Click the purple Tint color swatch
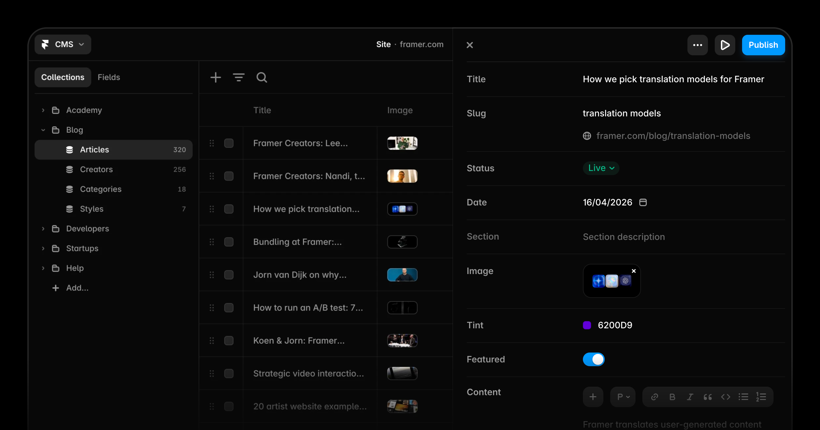 587,325
